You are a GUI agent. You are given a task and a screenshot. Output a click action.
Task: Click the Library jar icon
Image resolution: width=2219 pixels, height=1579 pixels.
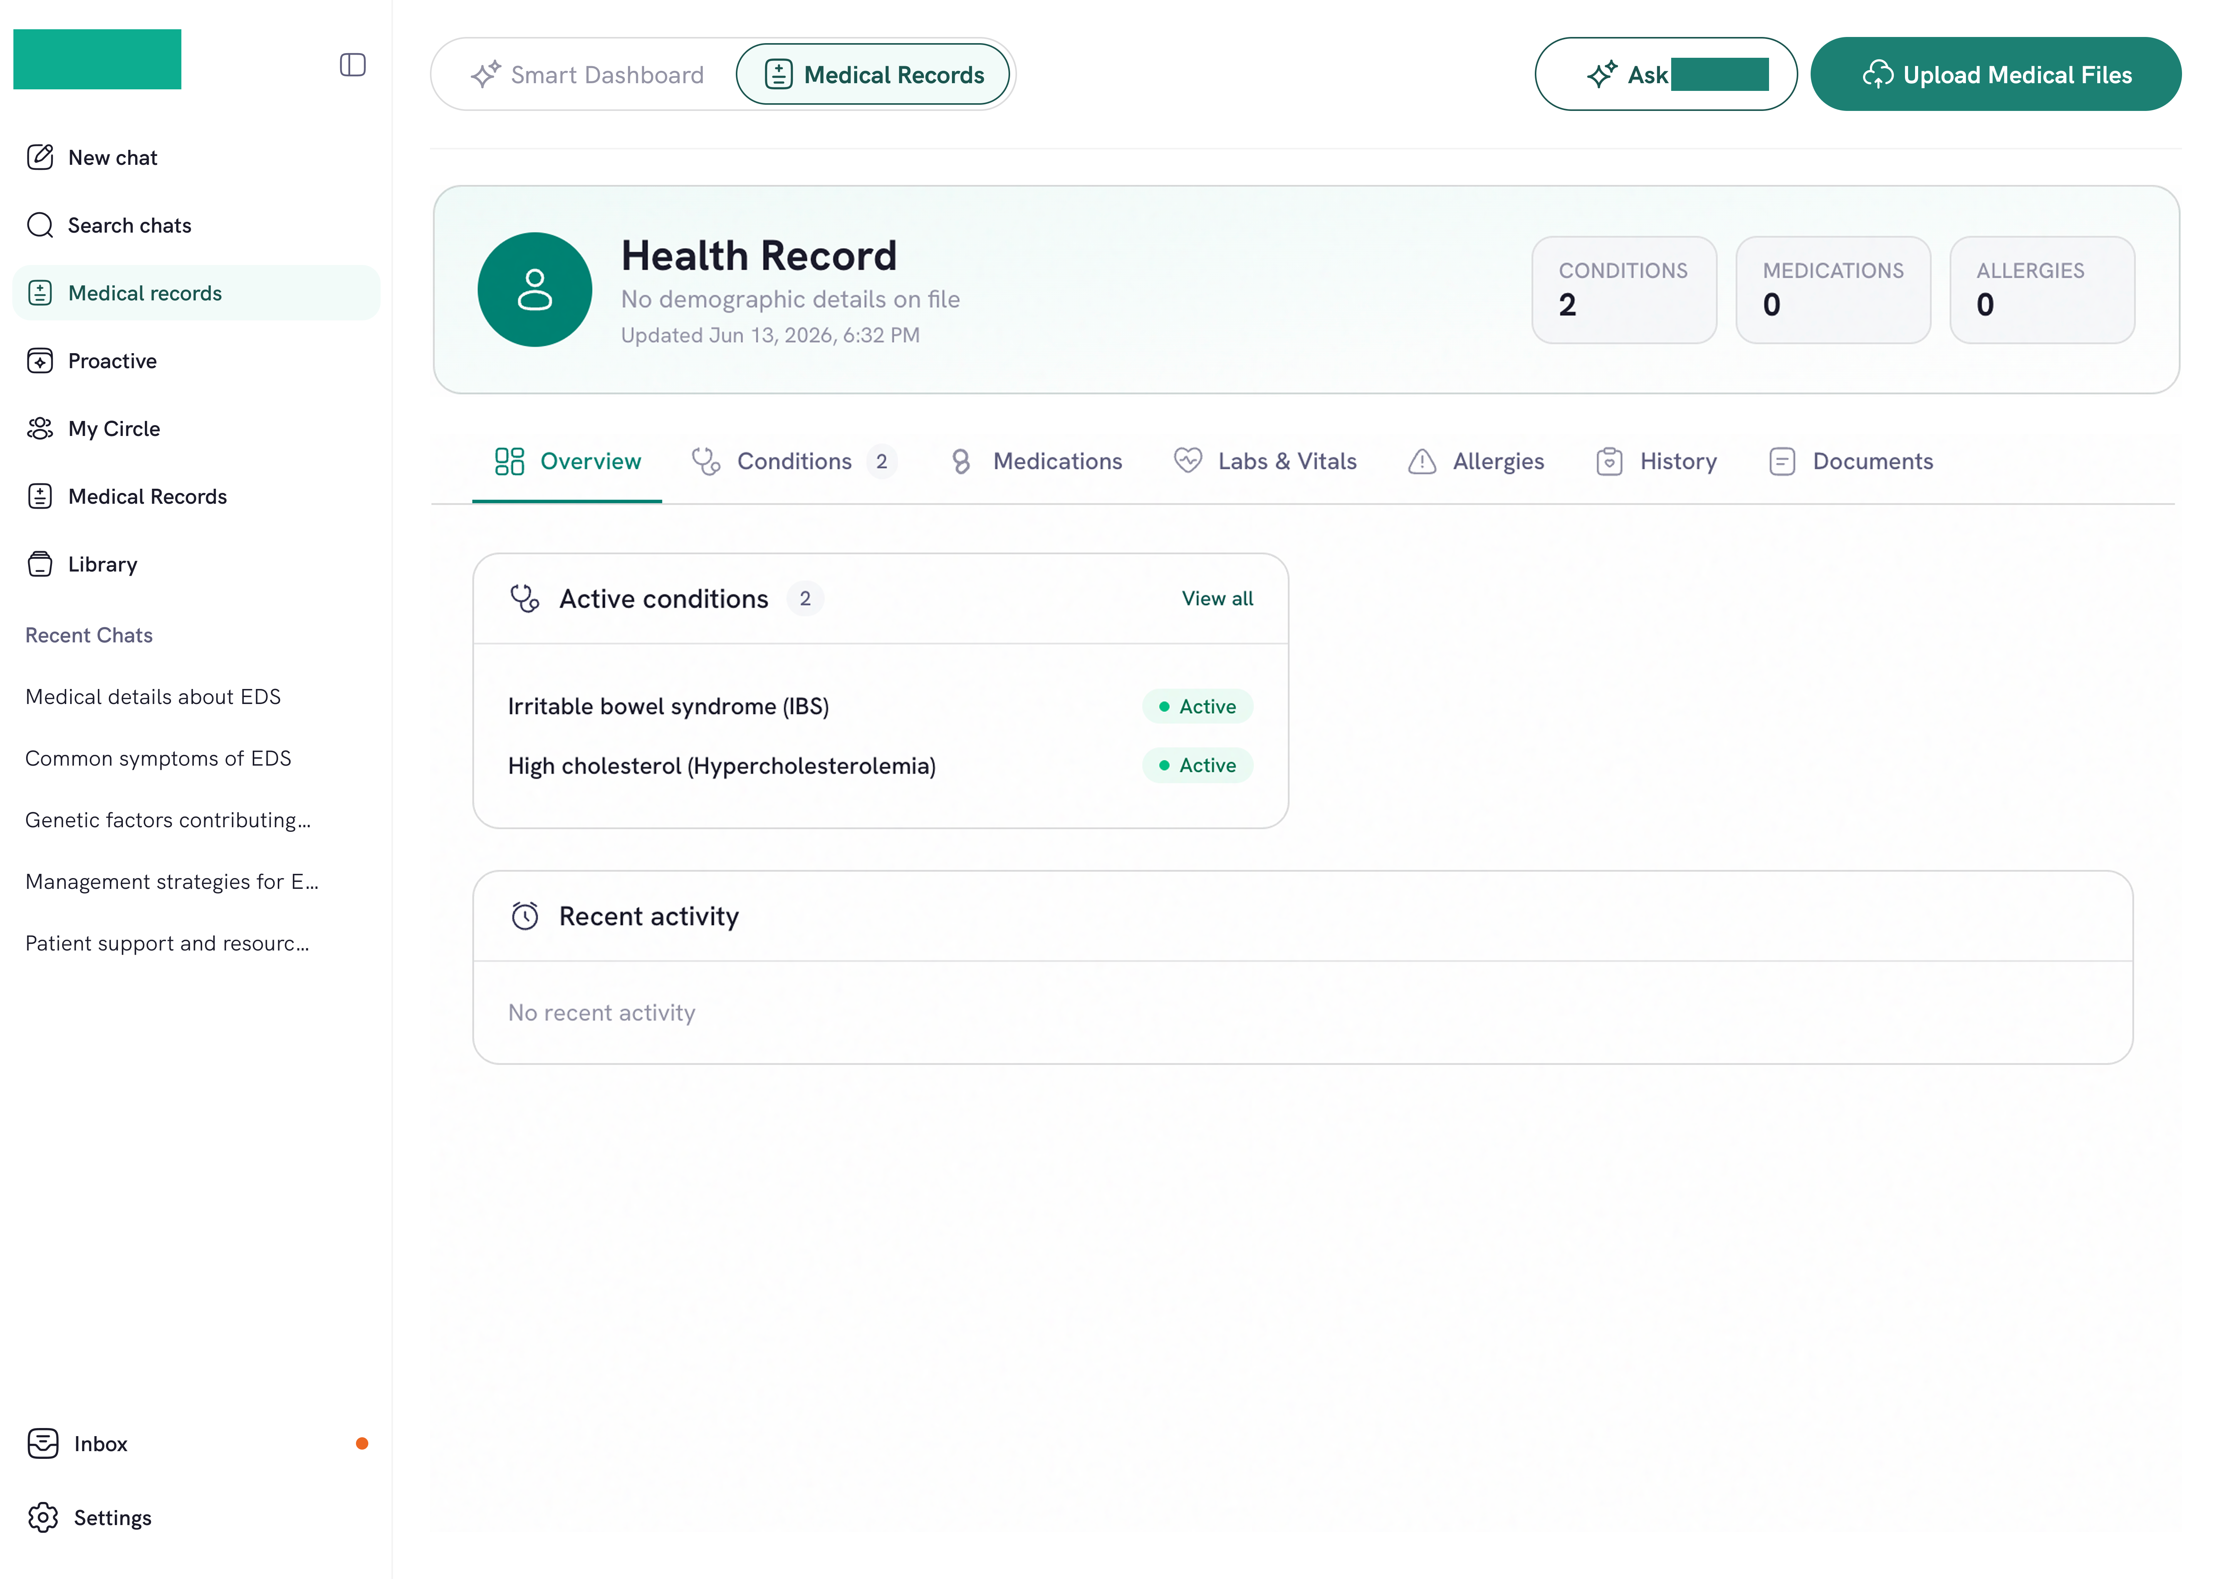tap(40, 564)
